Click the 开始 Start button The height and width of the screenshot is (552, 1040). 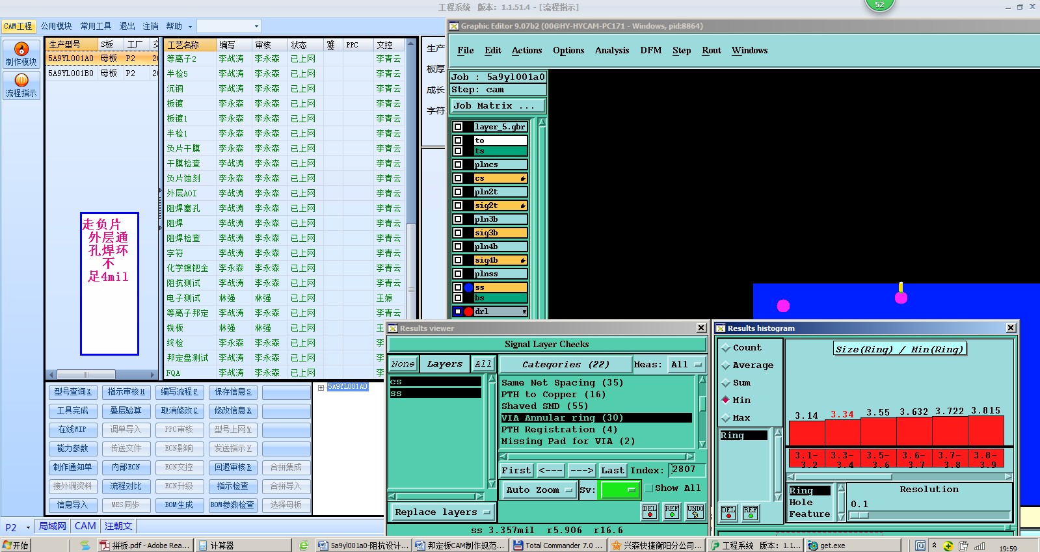(16, 545)
